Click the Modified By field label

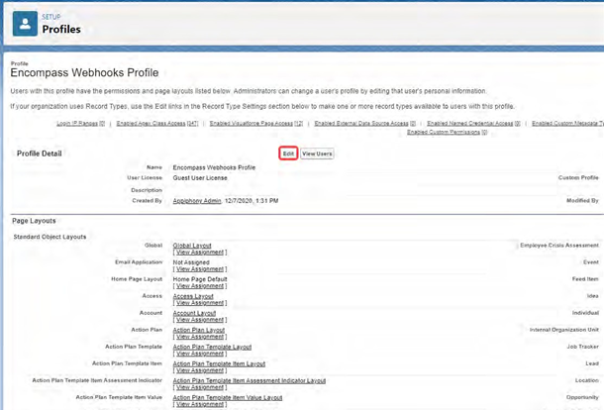[582, 201]
